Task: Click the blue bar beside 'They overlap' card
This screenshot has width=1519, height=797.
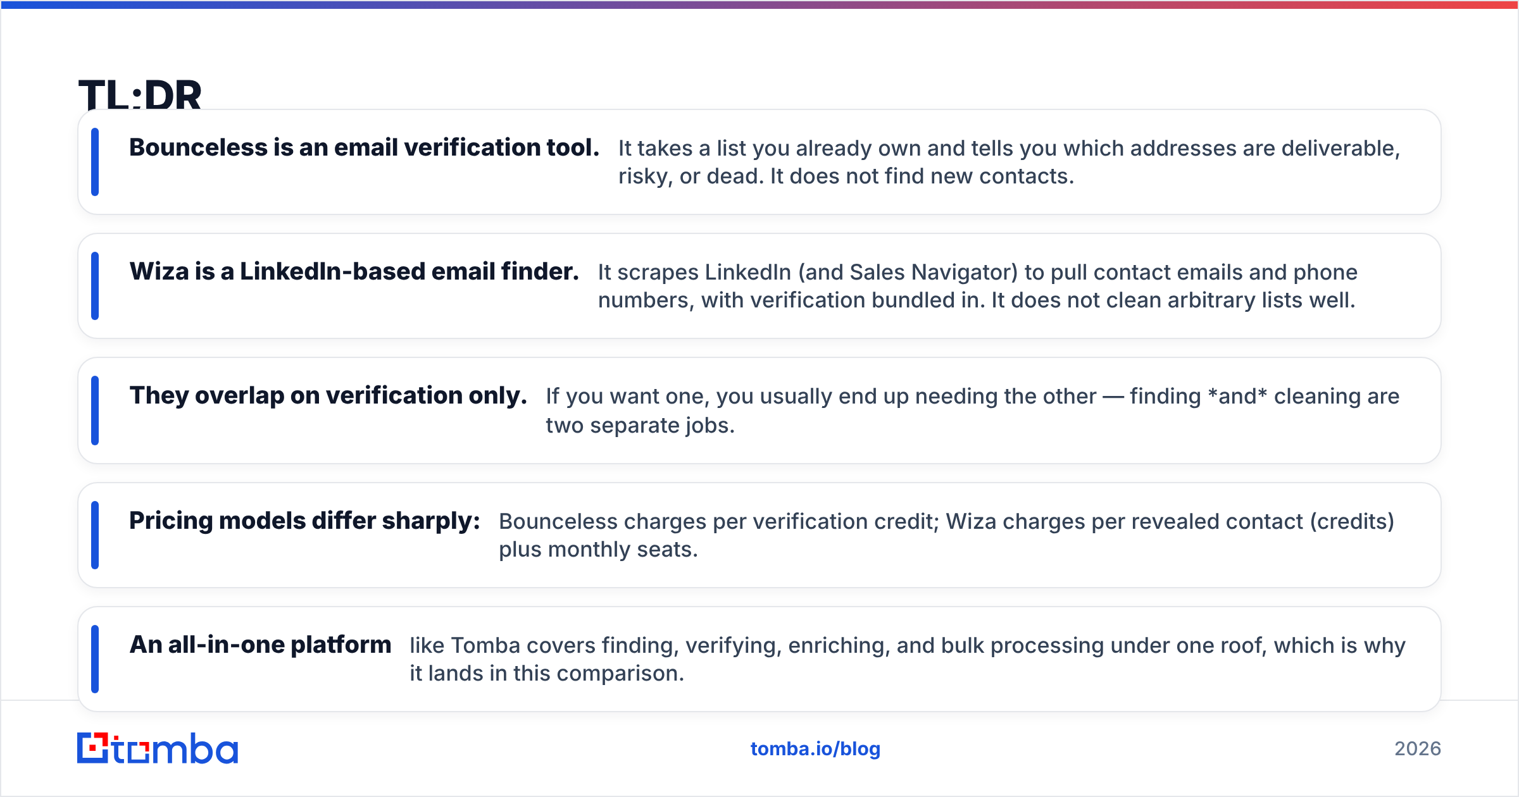Action: [x=95, y=411]
